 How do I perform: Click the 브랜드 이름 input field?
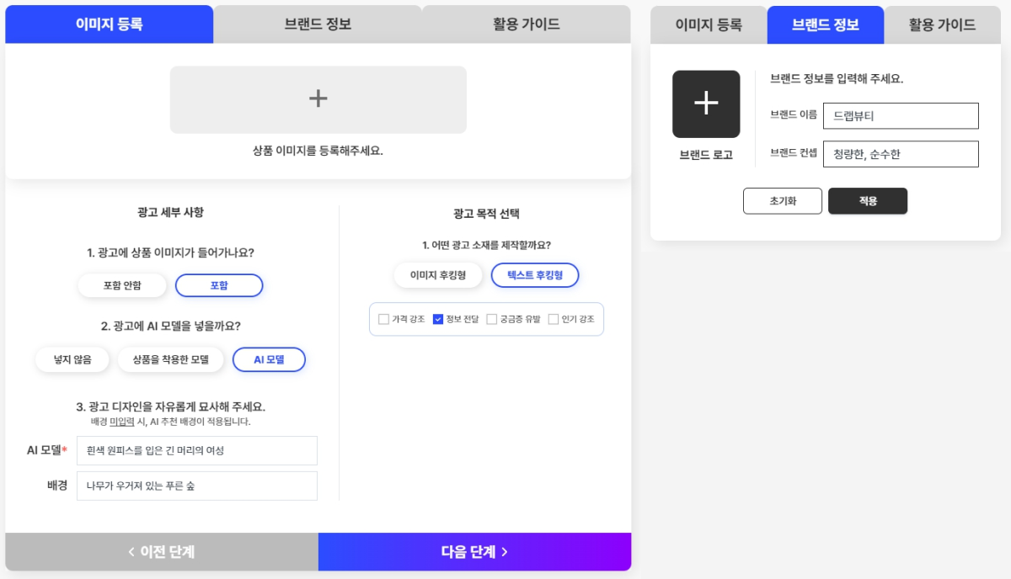click(x=901, y=115)
